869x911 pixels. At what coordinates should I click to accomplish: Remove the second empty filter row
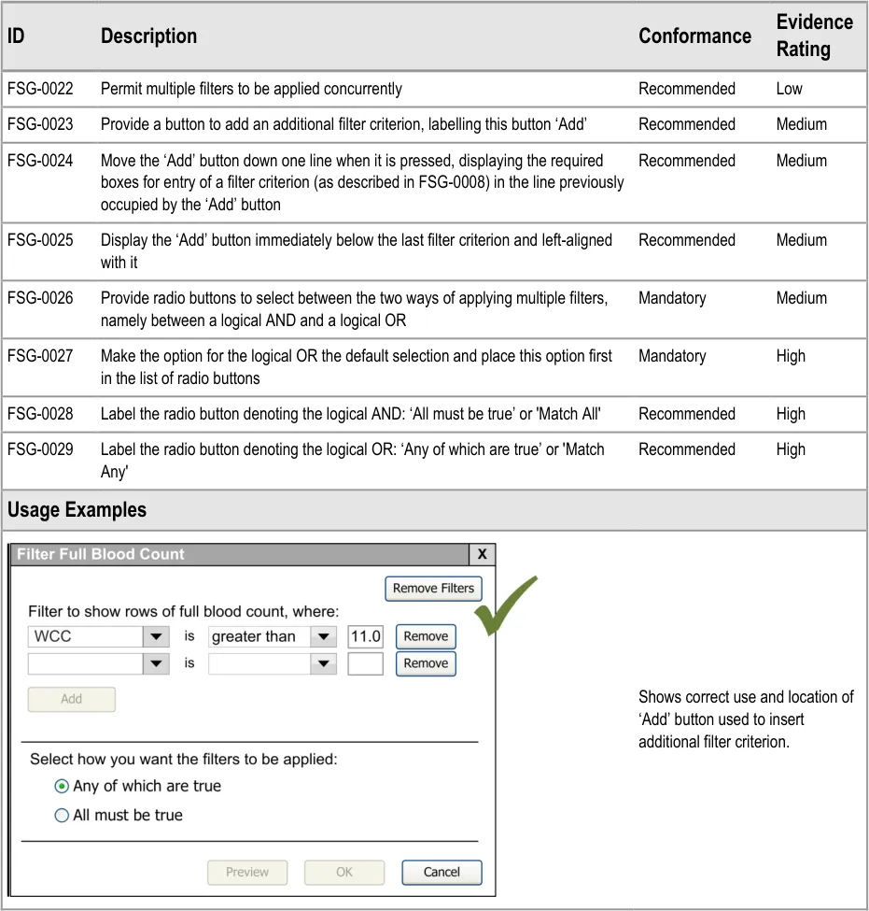(426, 663)
